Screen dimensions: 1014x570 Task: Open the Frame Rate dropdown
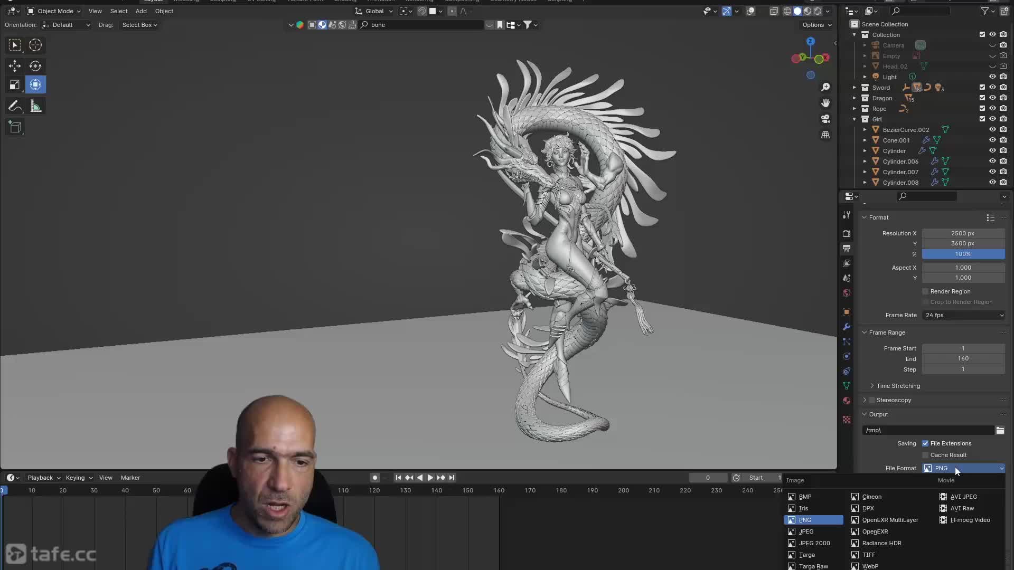964,315
